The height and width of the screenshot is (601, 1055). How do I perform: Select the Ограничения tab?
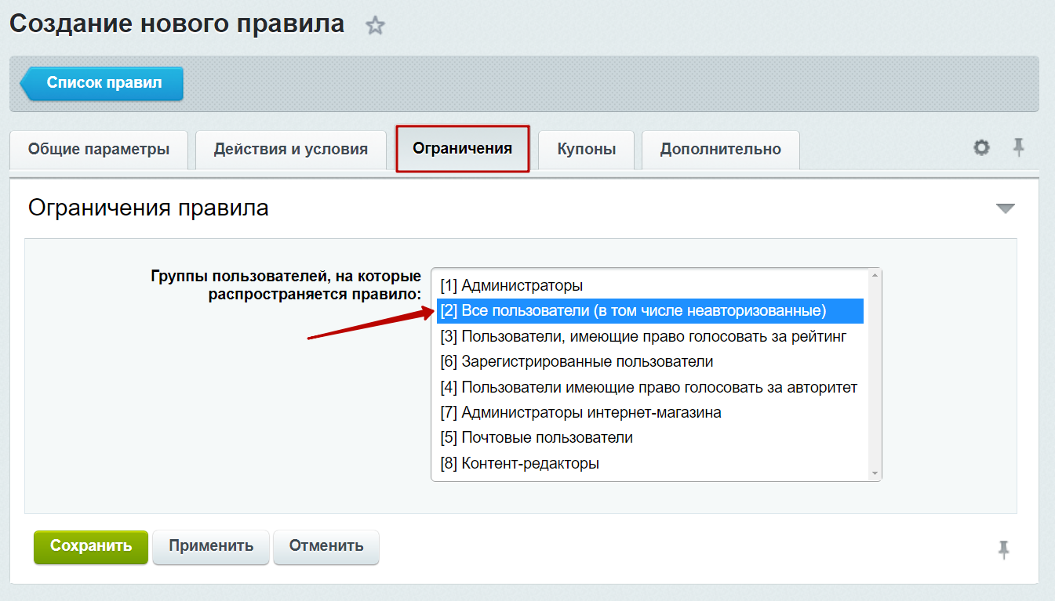tap(463, 149)
